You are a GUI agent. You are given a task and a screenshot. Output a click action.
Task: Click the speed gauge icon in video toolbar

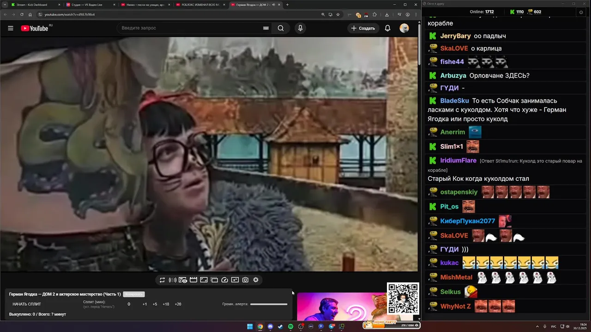[x=224, y=280]
